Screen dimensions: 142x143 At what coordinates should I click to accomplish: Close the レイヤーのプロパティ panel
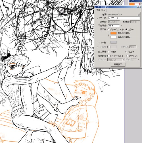coord(140,7)
